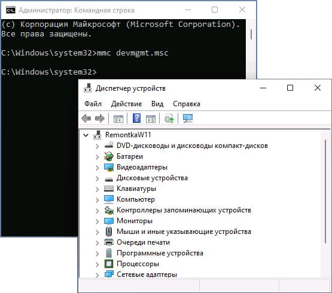Toggle the action pane toolbar icon
Screen dimensions: 332x293
click(151, 119)
